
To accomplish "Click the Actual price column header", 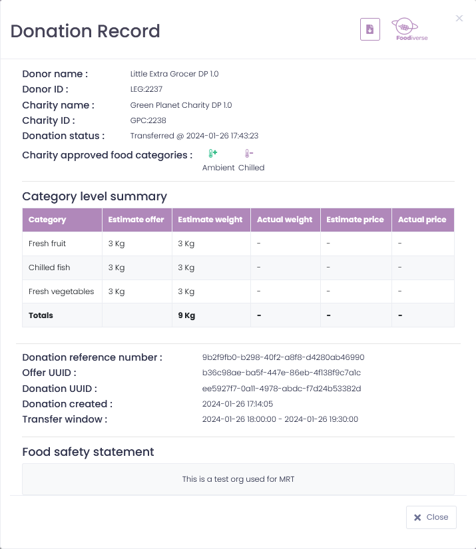I will [422, 220].
